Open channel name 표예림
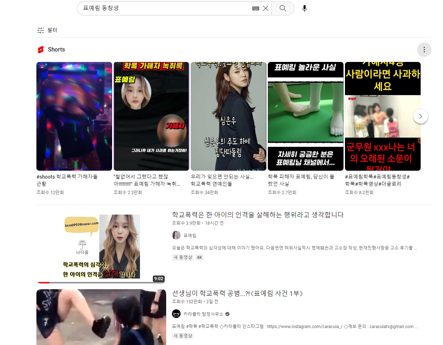Image resolution: width=443 pixels, height=345 pixels. (x=190, y=236)
